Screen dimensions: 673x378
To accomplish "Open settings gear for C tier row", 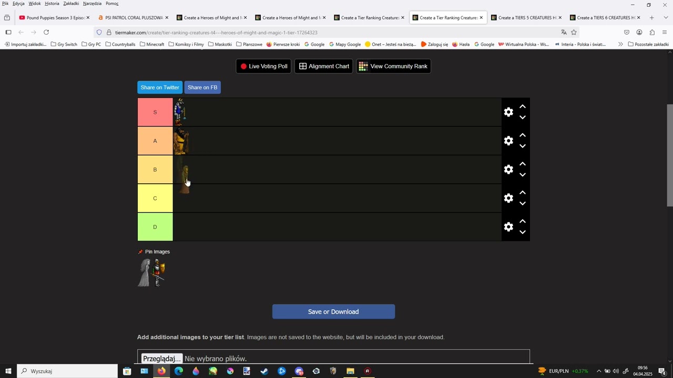I will pos(508,198).
